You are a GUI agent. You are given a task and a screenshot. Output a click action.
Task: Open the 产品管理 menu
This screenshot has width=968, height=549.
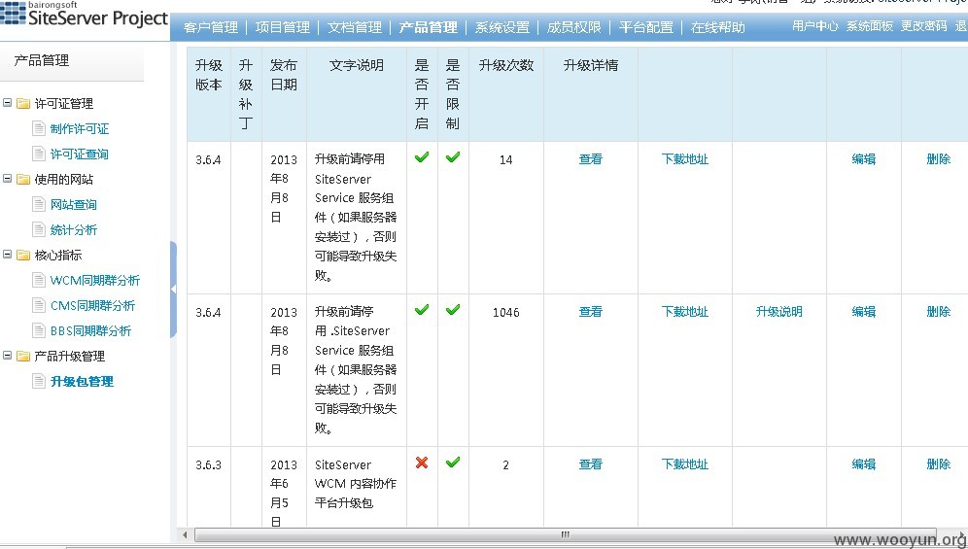pos(428,27)
